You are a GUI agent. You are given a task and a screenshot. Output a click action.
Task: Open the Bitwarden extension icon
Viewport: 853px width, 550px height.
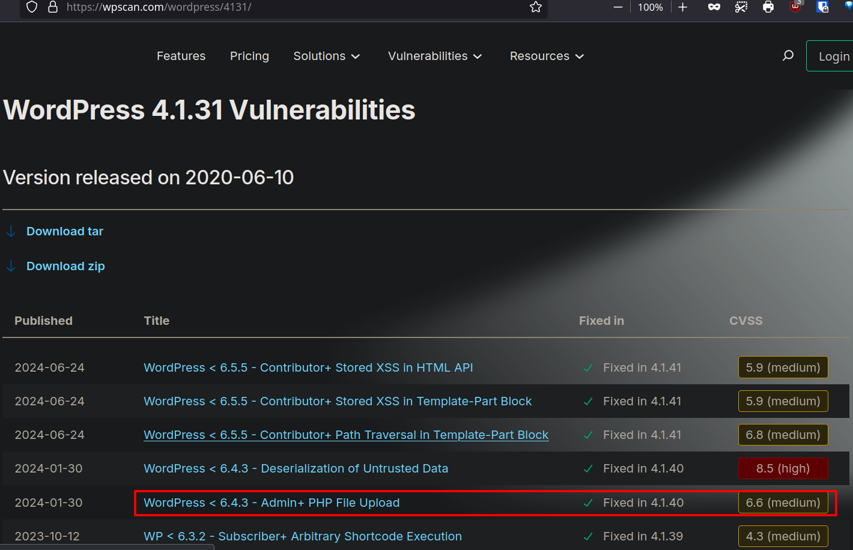[822, 7]
